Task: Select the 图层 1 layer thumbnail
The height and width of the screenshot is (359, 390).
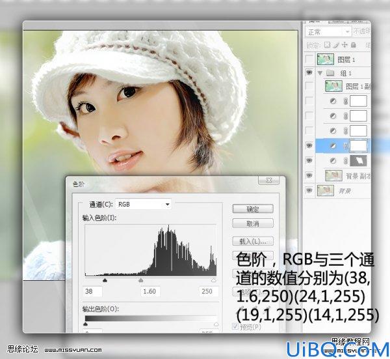Action: coord(326,59)
